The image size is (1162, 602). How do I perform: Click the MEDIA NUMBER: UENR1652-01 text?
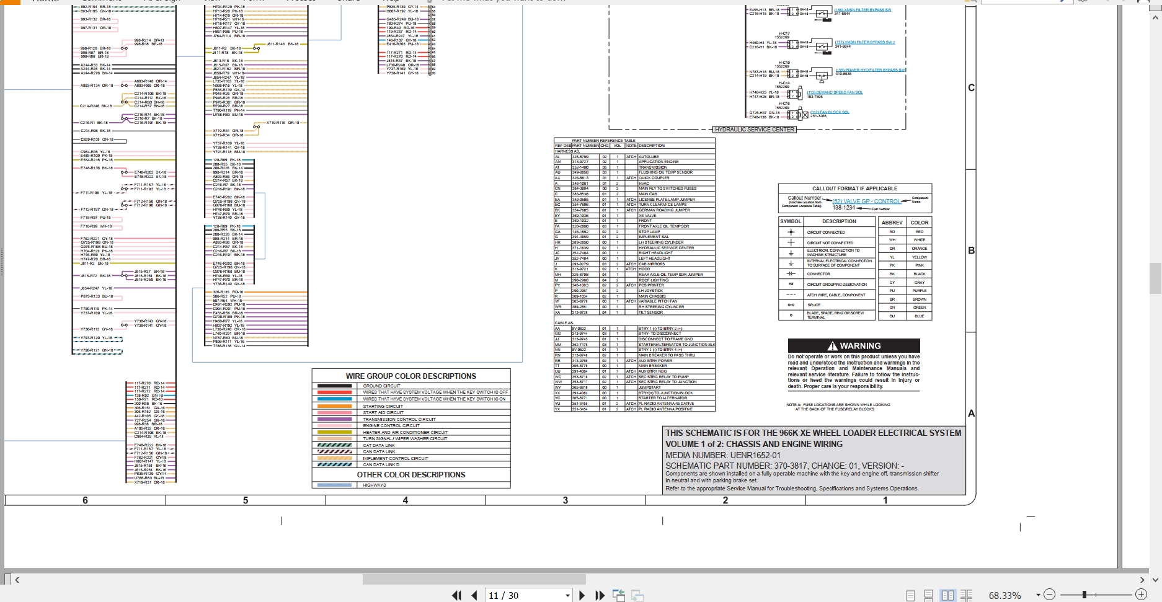point(723,455)
